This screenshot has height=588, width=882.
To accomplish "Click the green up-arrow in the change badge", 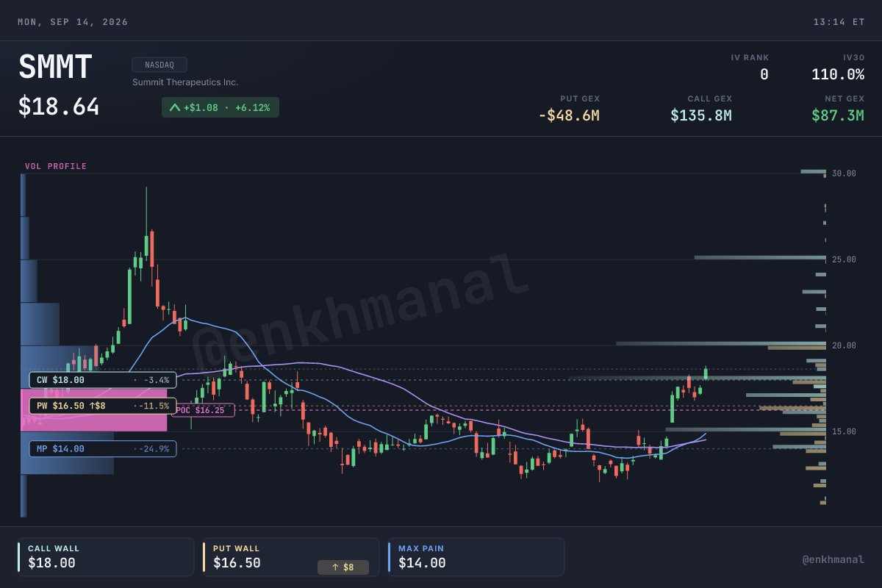I will (174, 107).
